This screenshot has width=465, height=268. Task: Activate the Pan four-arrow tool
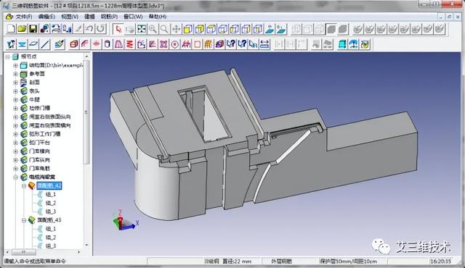point(176,29)
